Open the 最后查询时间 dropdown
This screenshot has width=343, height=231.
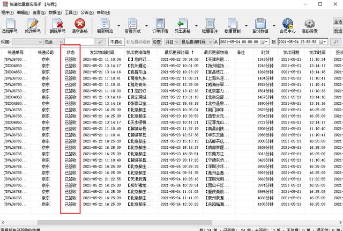coord(197,42)
